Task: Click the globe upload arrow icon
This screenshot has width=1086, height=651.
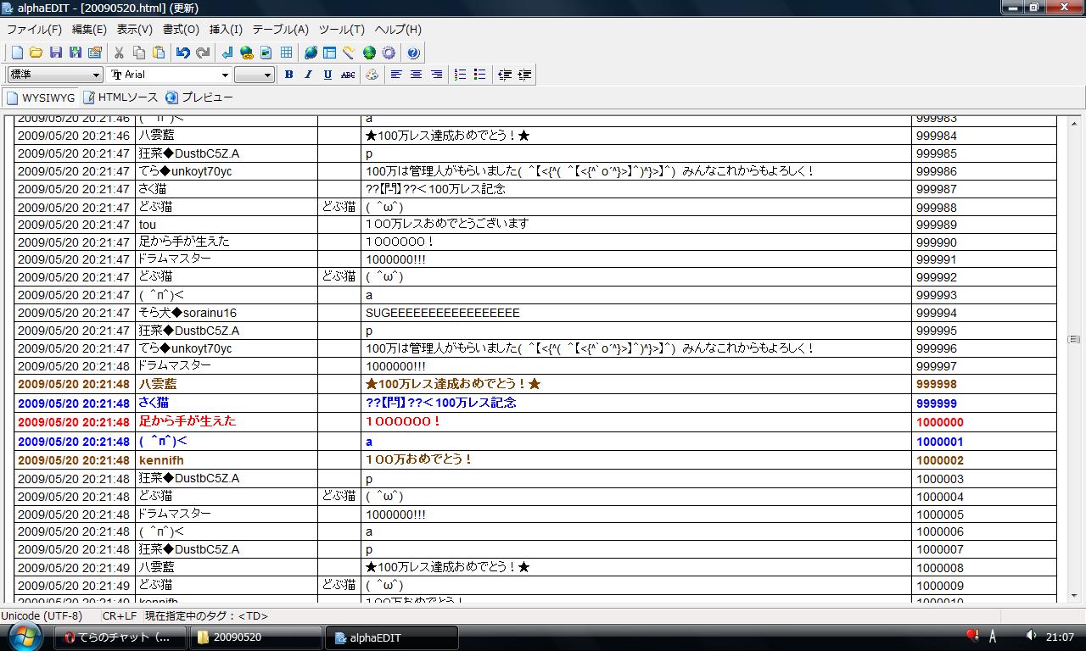Action: (x=369, y=53)
